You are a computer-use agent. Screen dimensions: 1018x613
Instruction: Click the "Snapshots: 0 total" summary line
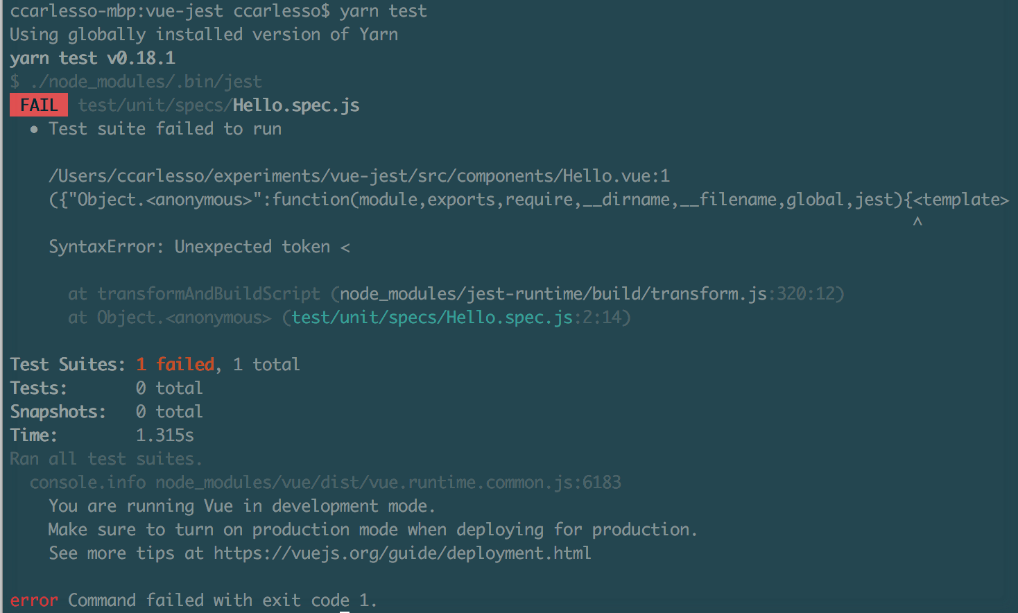[106, 412]
